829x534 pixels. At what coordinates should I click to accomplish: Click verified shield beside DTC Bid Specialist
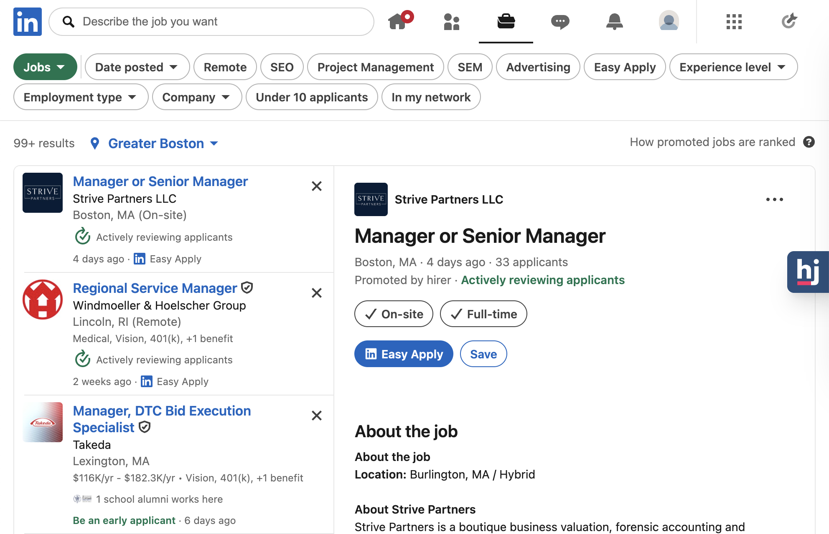(145, 427)
